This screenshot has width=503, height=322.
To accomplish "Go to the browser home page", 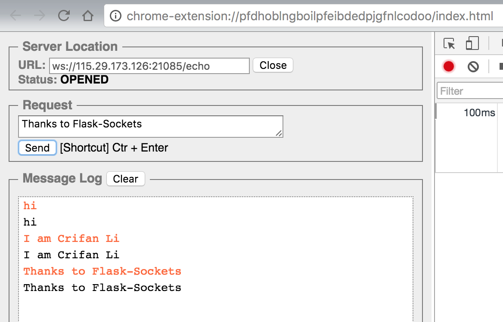I will click(88, 16).
